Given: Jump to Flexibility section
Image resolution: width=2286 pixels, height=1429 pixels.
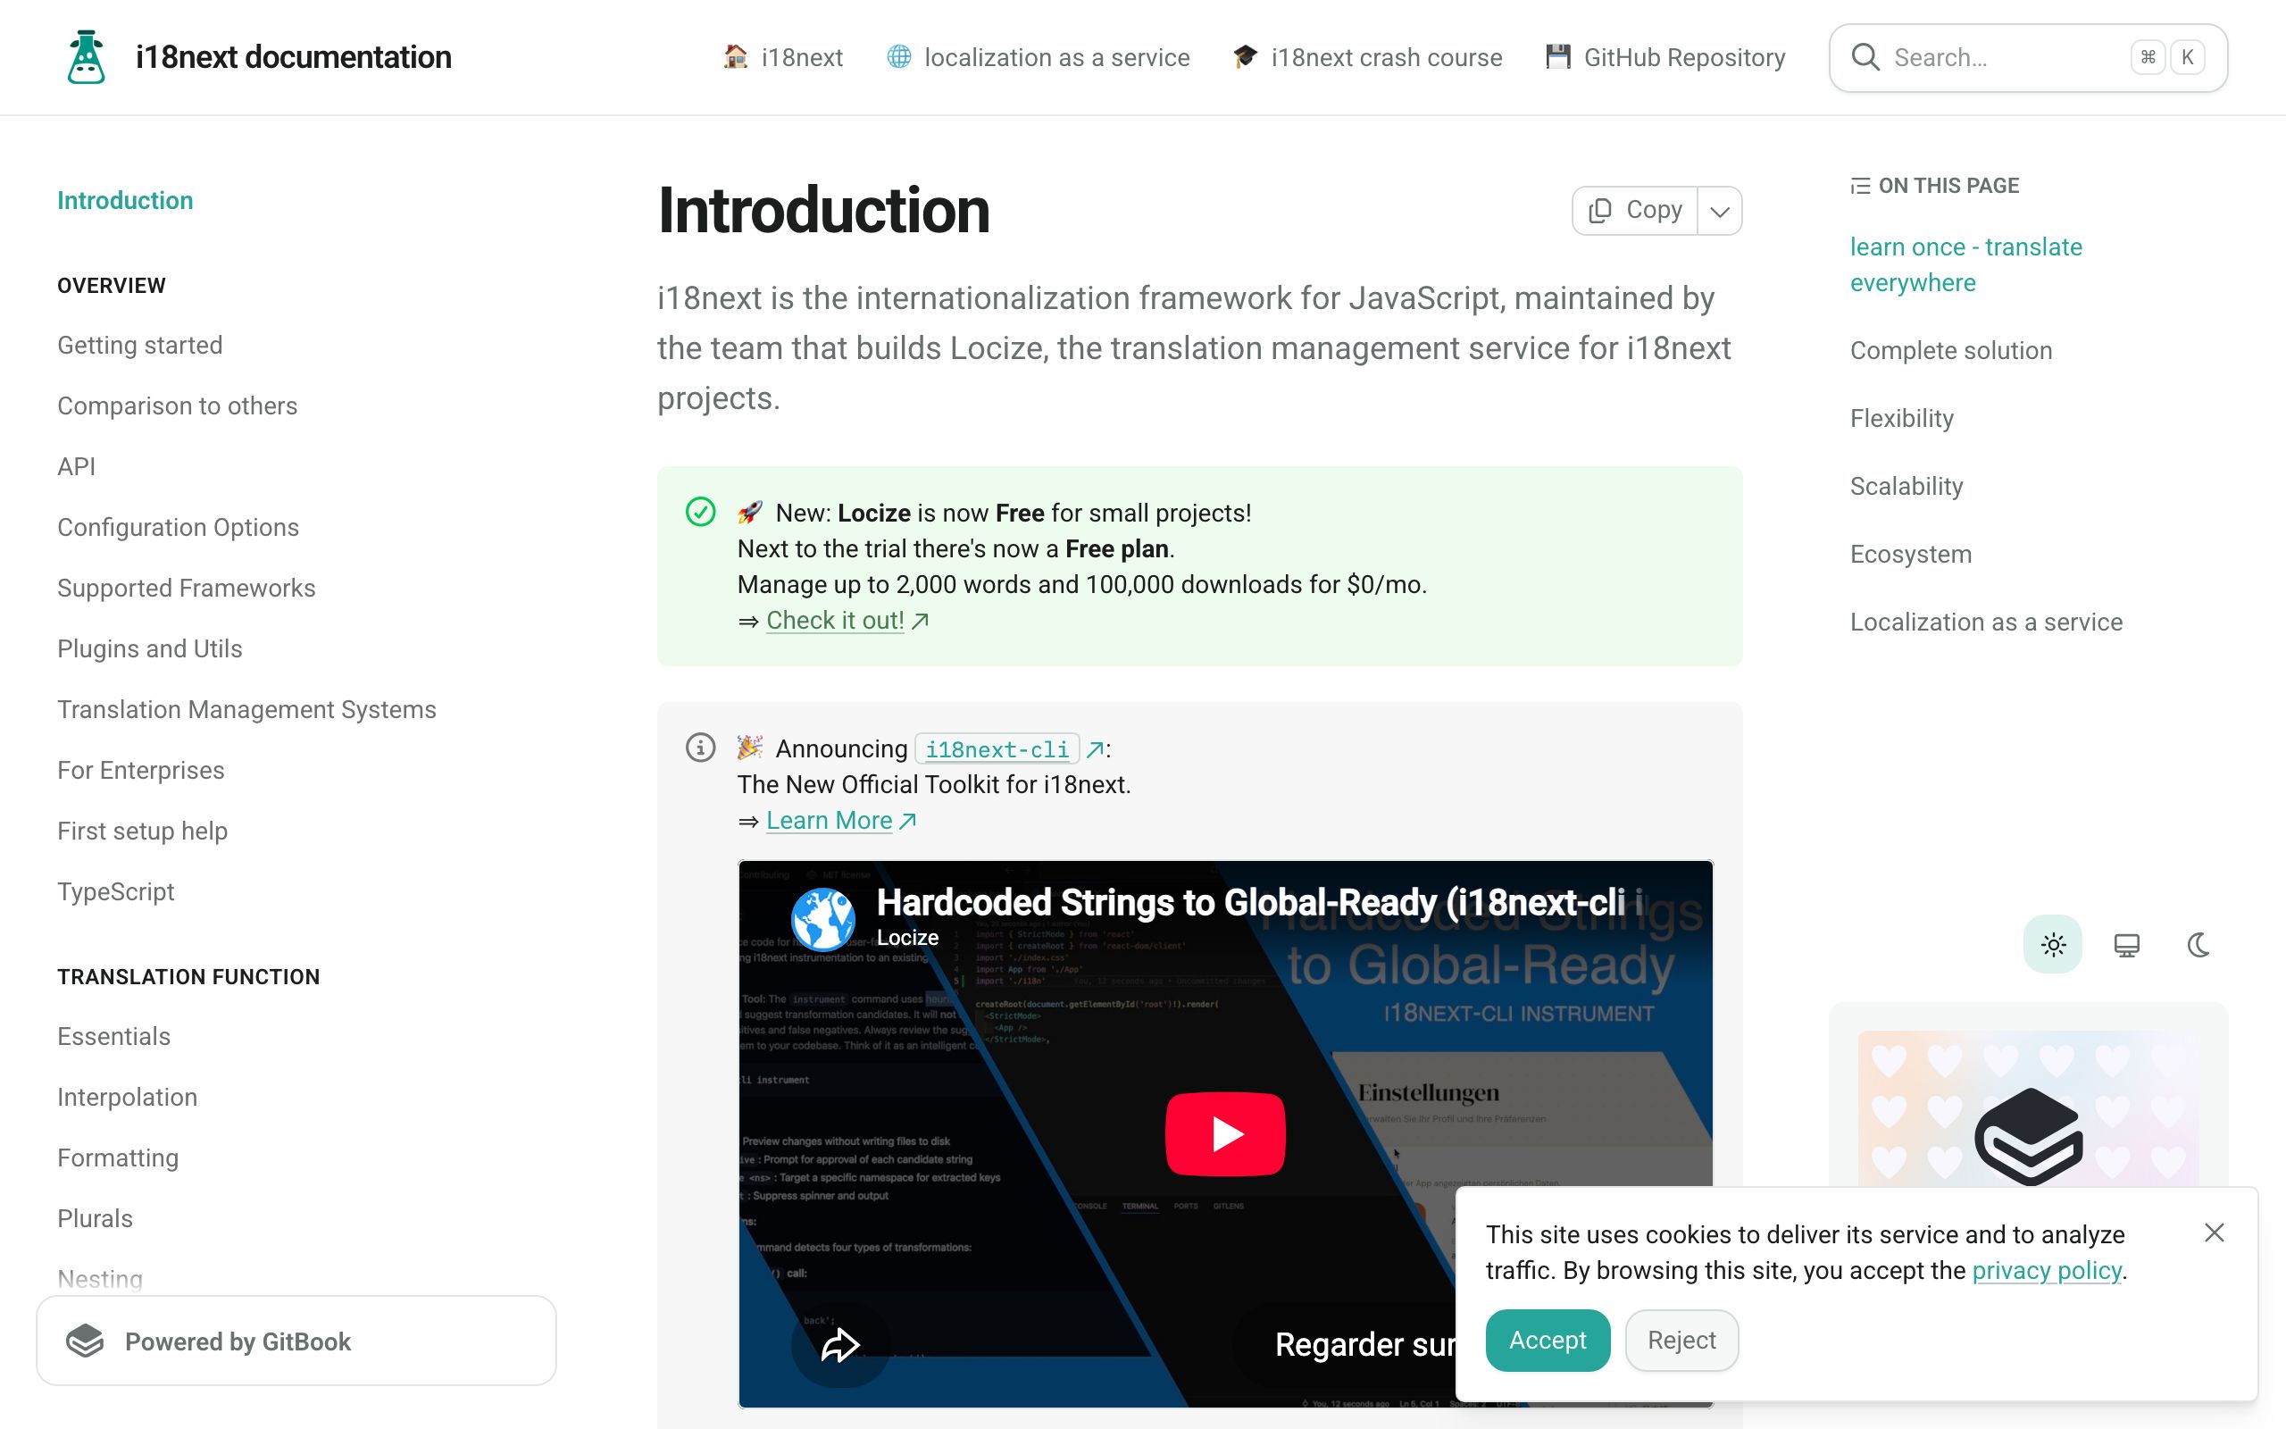Looking at the screenshot, I should [x=1901, y=419].
